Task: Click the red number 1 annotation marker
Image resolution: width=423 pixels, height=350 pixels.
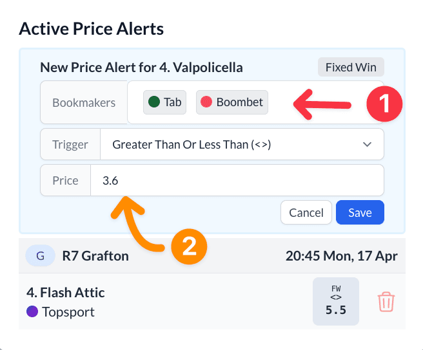Action: 384,104
